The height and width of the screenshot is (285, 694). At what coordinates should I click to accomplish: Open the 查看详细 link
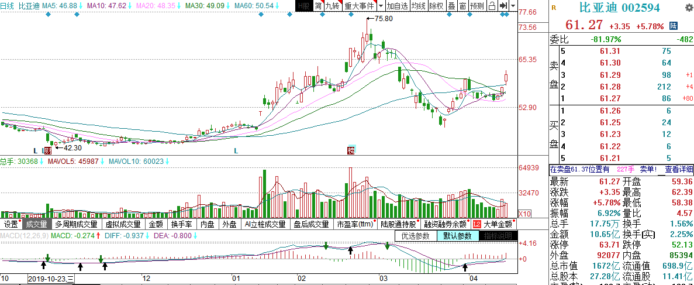(x=679, y=169)
